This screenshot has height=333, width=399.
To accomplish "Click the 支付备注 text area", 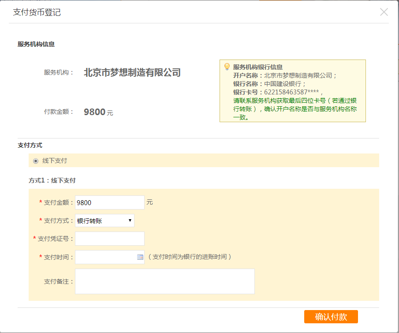I will pyautogui.click(x=164, y=281).
